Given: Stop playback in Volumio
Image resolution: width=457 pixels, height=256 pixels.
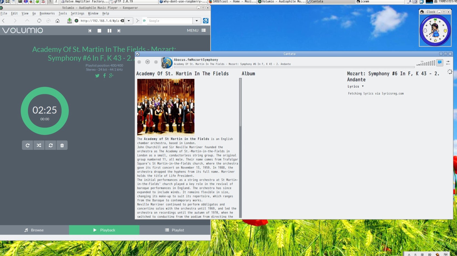Looking at the screenshot, I should point(99,31).
